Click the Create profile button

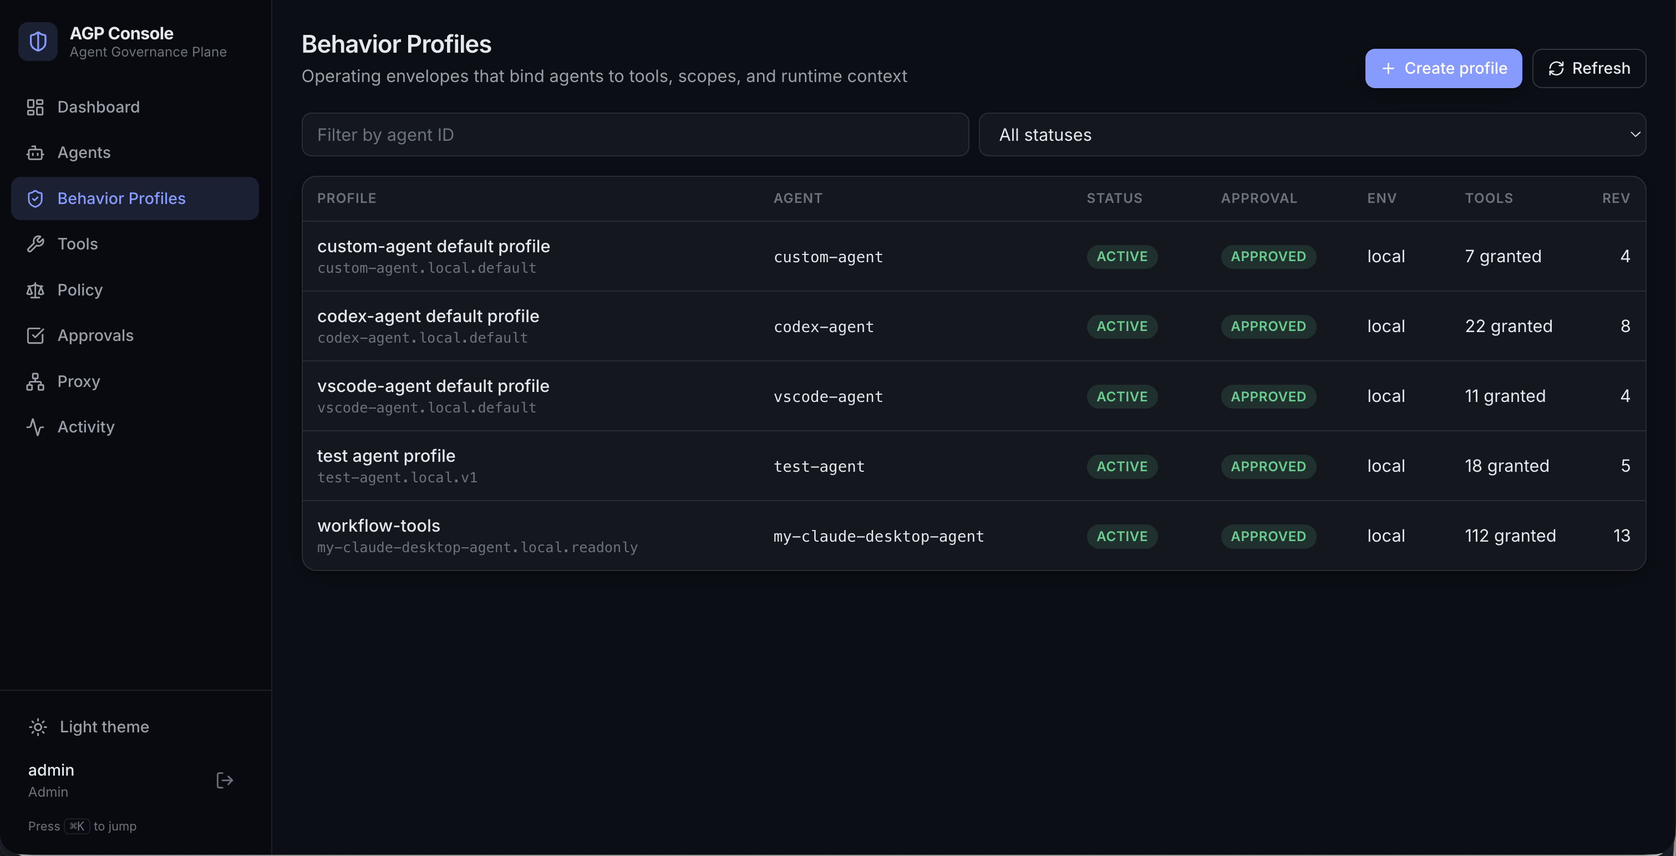1443,68
